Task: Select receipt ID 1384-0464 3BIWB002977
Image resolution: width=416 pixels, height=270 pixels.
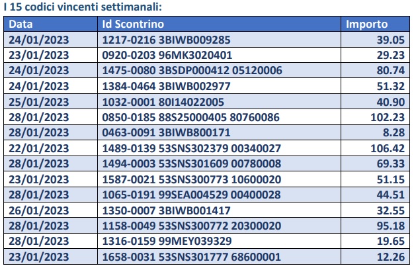Action: click(x=167, y=86)
